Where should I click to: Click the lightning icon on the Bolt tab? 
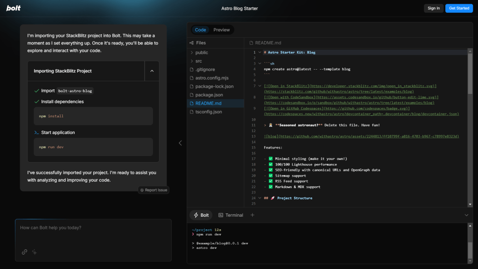195,215
